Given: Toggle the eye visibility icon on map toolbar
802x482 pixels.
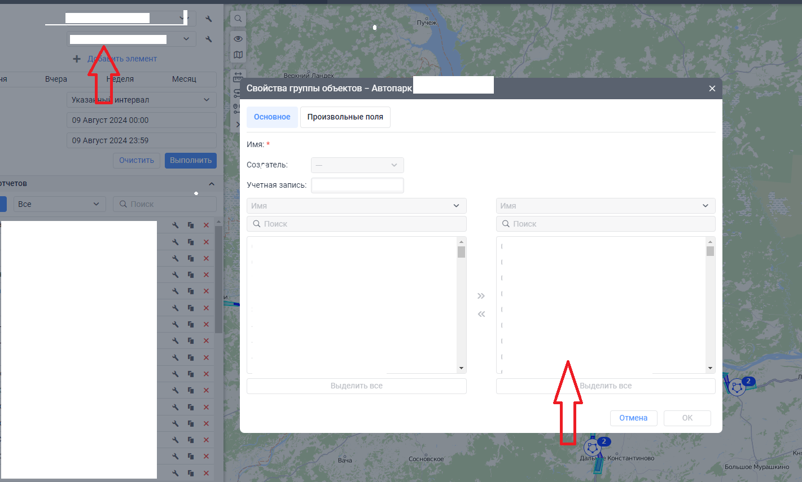Looking at the screenshot, I should [238, 39].
